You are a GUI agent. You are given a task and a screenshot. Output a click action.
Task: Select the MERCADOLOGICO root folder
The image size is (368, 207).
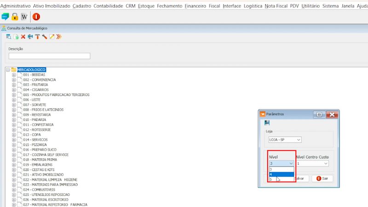(31, 69)
